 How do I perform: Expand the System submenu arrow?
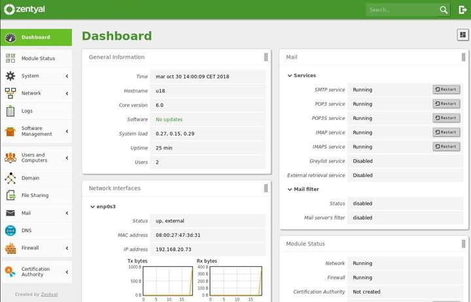pos(67,76)
